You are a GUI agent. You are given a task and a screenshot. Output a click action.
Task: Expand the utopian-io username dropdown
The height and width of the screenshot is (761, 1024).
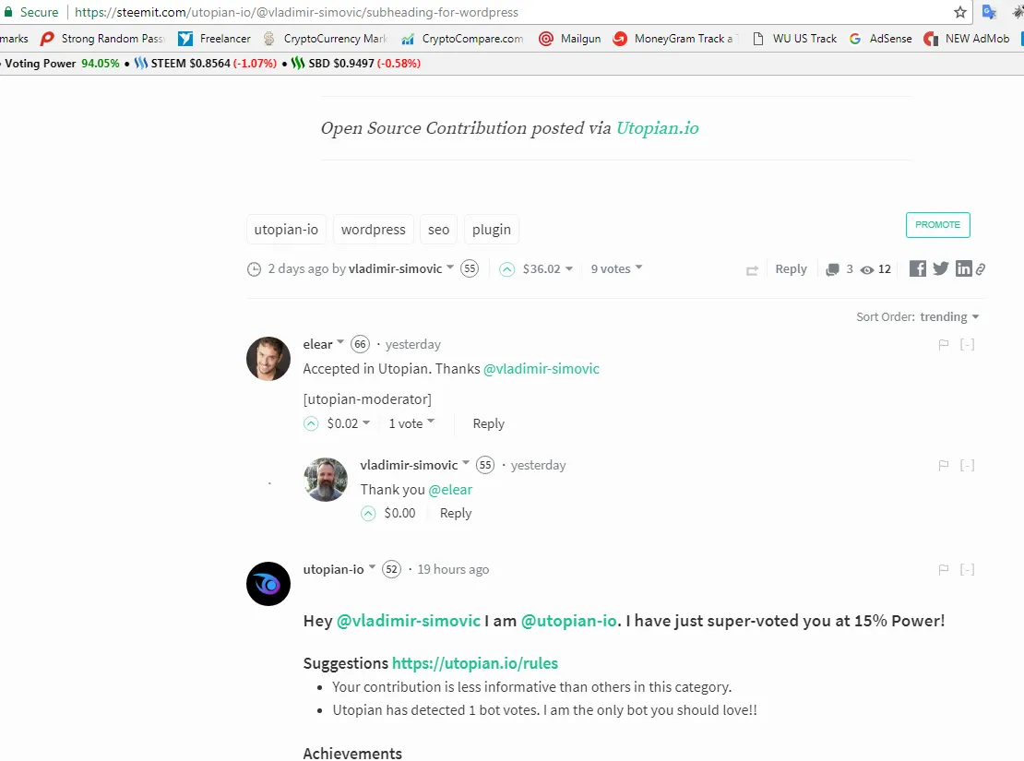click(x=373, y=567)
